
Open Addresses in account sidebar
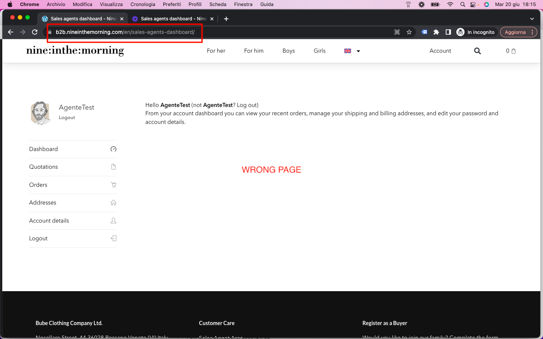(73, 203)
